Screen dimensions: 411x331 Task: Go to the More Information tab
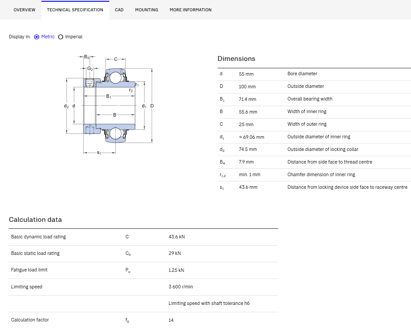[x=191, y=10]
